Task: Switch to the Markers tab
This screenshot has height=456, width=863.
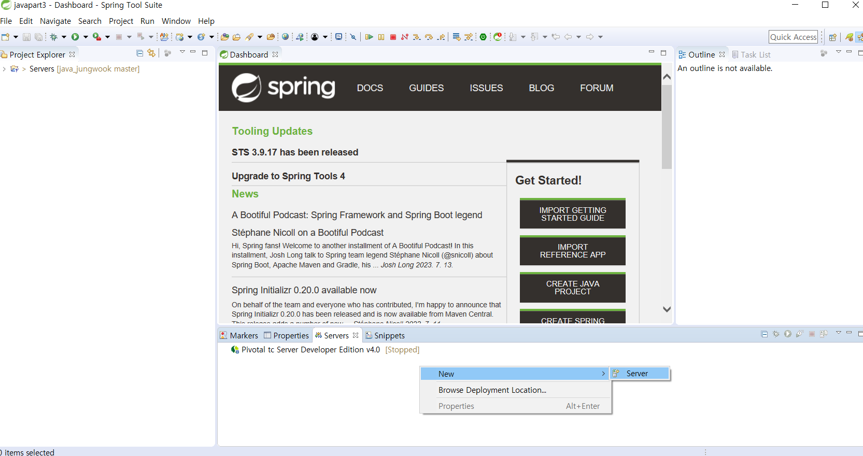Action: click(x=239, y=335)
